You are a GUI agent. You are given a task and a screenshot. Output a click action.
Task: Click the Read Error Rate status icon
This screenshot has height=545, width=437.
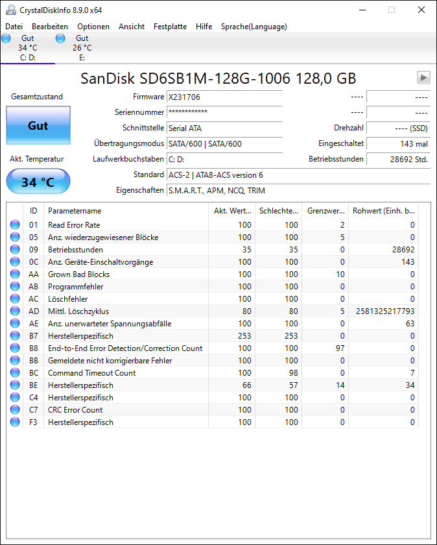click(x=14, y=224)
